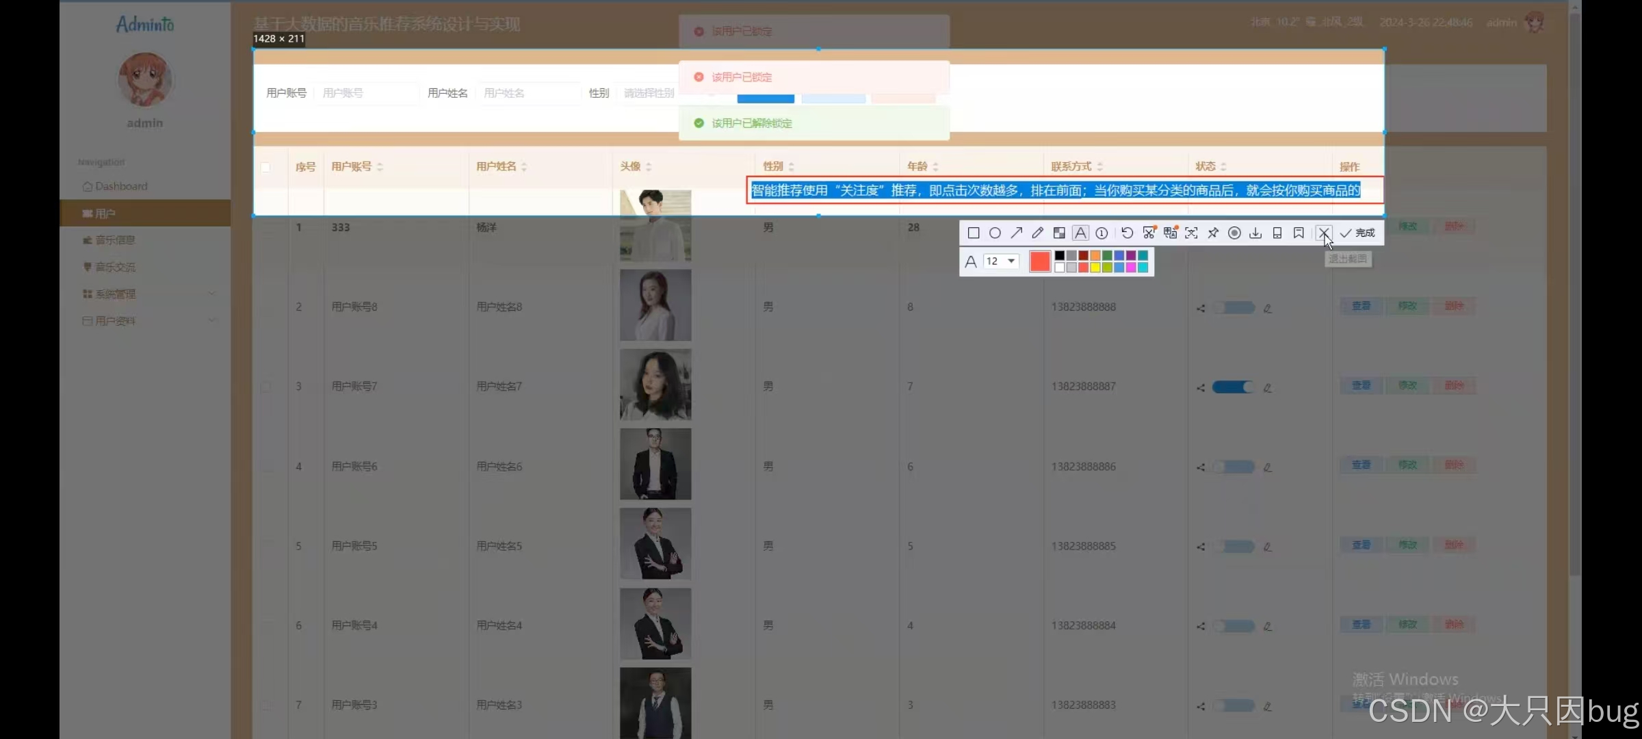1642x739 pixels.
Task: Click the 用户账号 search input field
Action: (x=366, y=93)
